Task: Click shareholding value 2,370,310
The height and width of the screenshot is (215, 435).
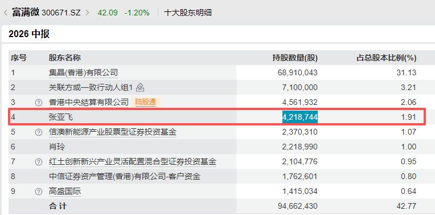Action: [x=300, y=132]
